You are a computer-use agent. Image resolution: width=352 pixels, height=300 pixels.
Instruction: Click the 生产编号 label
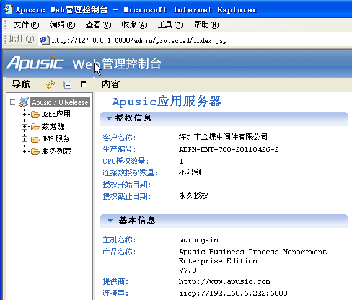pyautogui.click(x=119, y=149)
